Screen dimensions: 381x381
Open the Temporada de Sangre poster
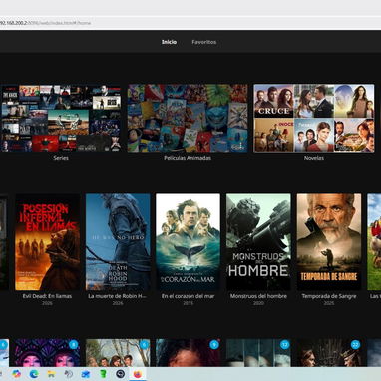coord(329,242)
